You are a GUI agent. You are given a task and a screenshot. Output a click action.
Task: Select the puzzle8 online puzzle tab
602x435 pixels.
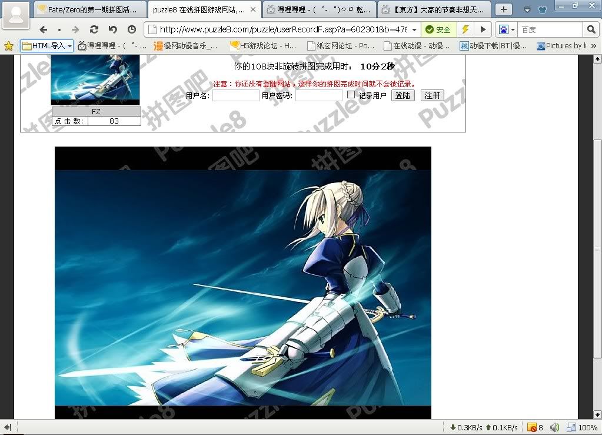(205, 9)
